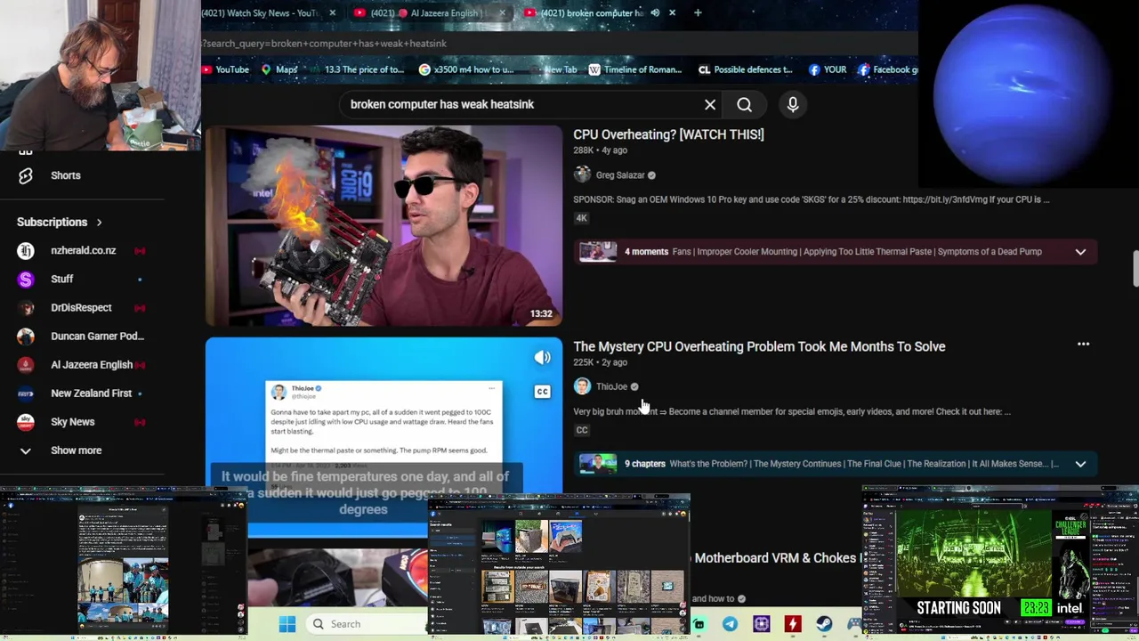Clear the search query with the X icon
The width and height of the screenshot is (1139, 641).
(x=710, y=105)
